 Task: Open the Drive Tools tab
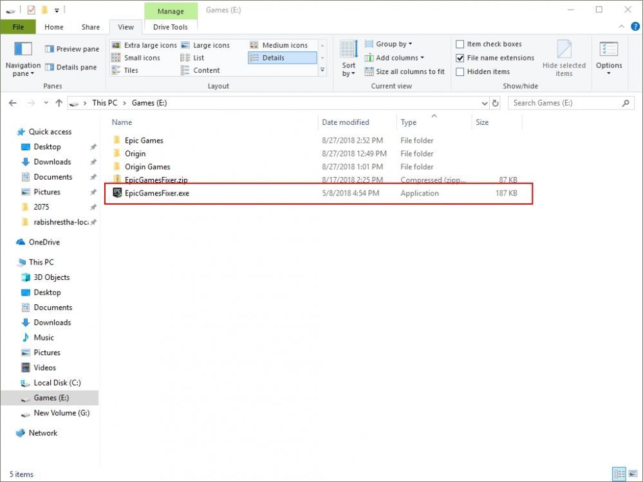[170, 27]
